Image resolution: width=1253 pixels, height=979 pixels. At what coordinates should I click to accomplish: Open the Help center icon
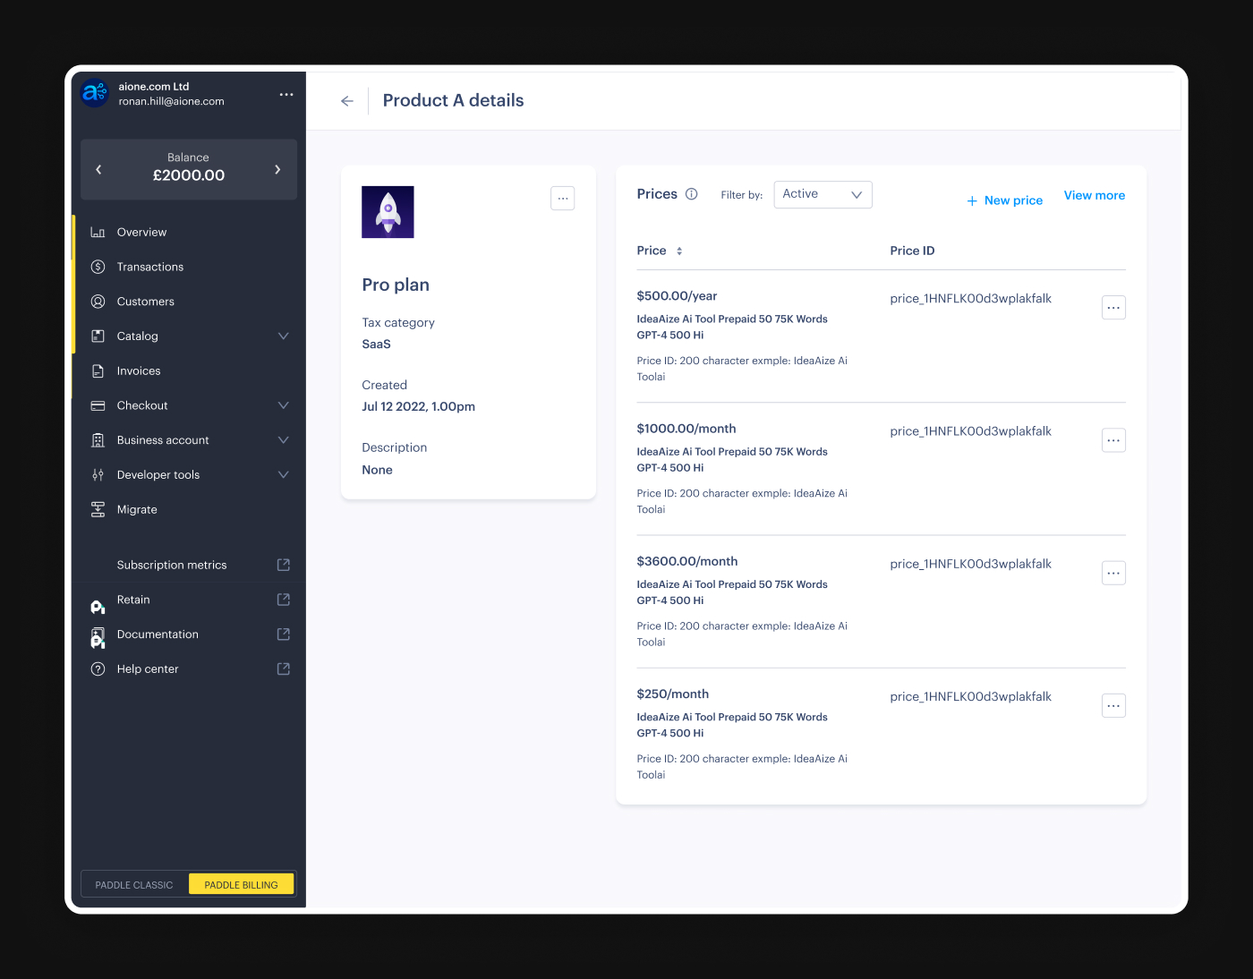click(x=98, y=668)
